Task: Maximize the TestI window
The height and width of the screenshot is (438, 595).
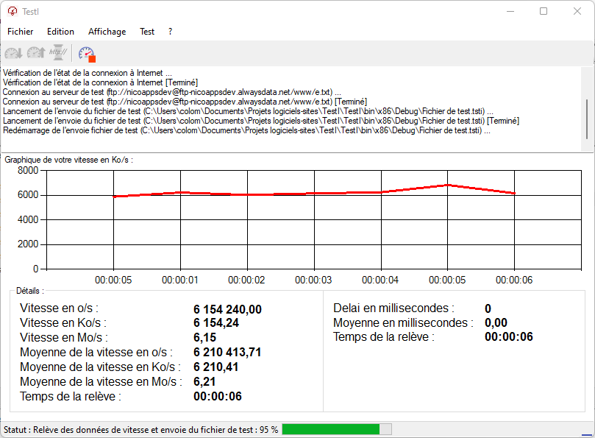Action: pyautogui.click(x=543, y=11)
